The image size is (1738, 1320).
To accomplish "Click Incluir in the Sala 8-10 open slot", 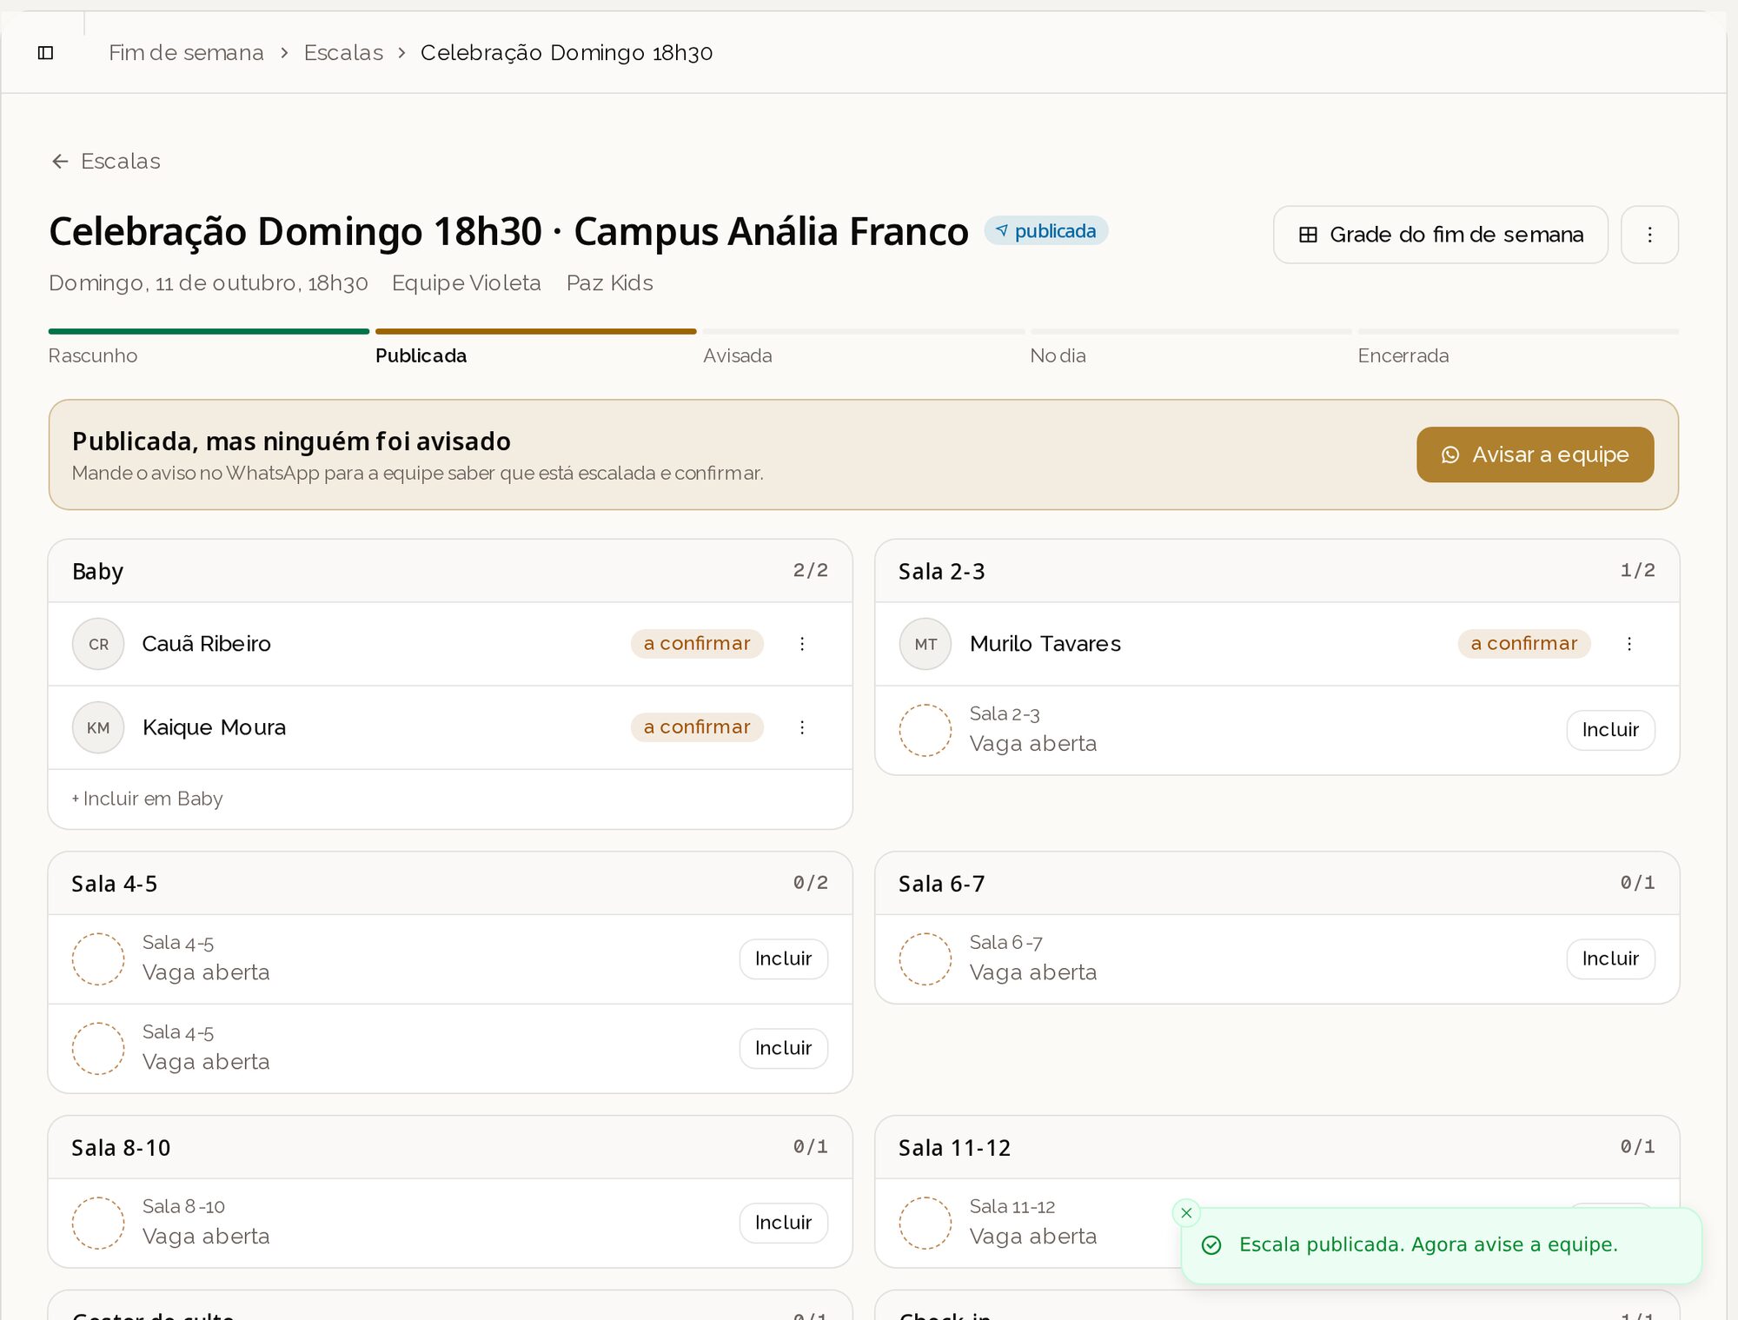I will click(783, 1223).
